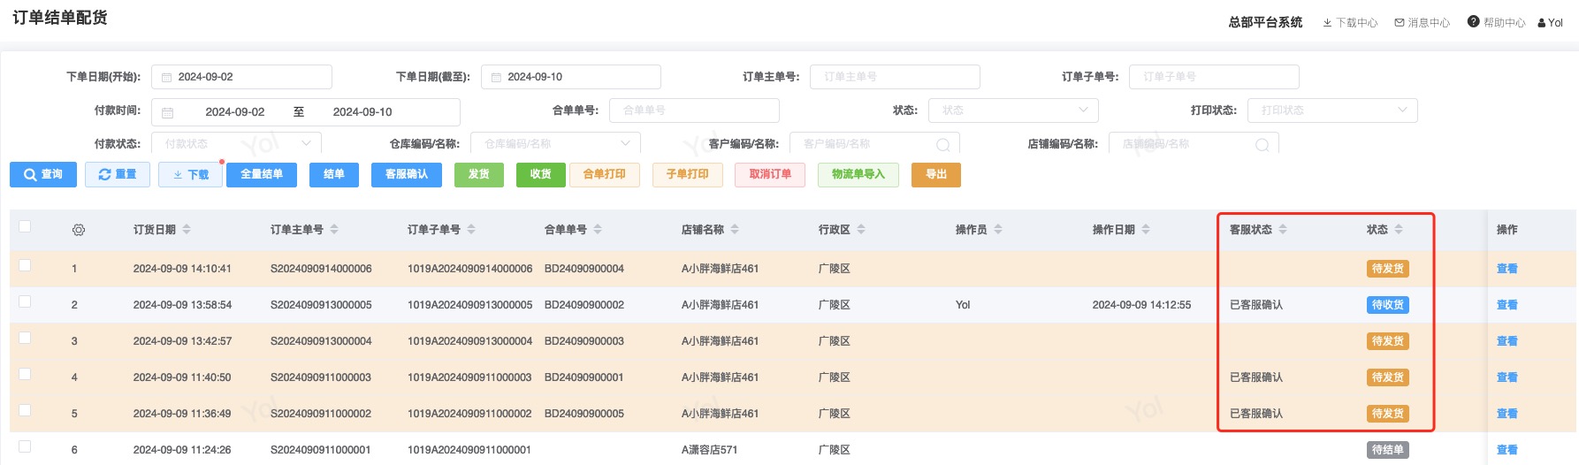
Task: Click the blue 查询 search button
Action: [43, 175]
